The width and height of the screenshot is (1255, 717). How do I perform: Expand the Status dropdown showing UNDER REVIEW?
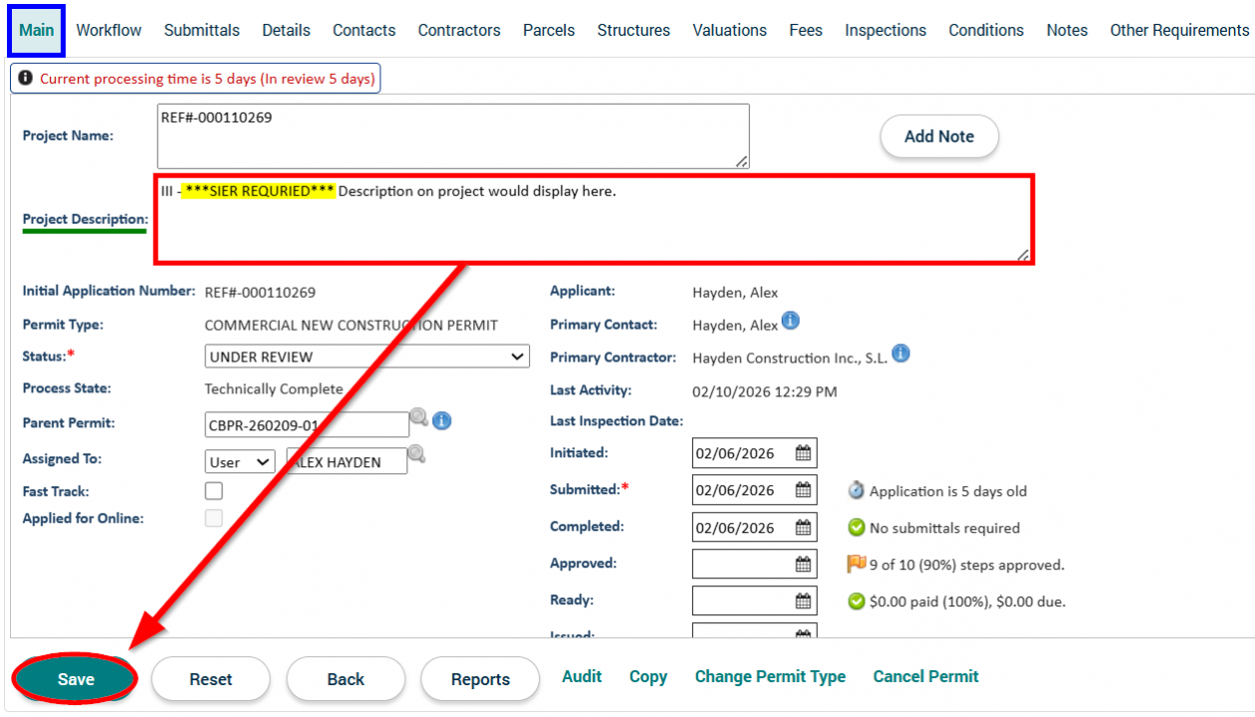tap(367, 357)
